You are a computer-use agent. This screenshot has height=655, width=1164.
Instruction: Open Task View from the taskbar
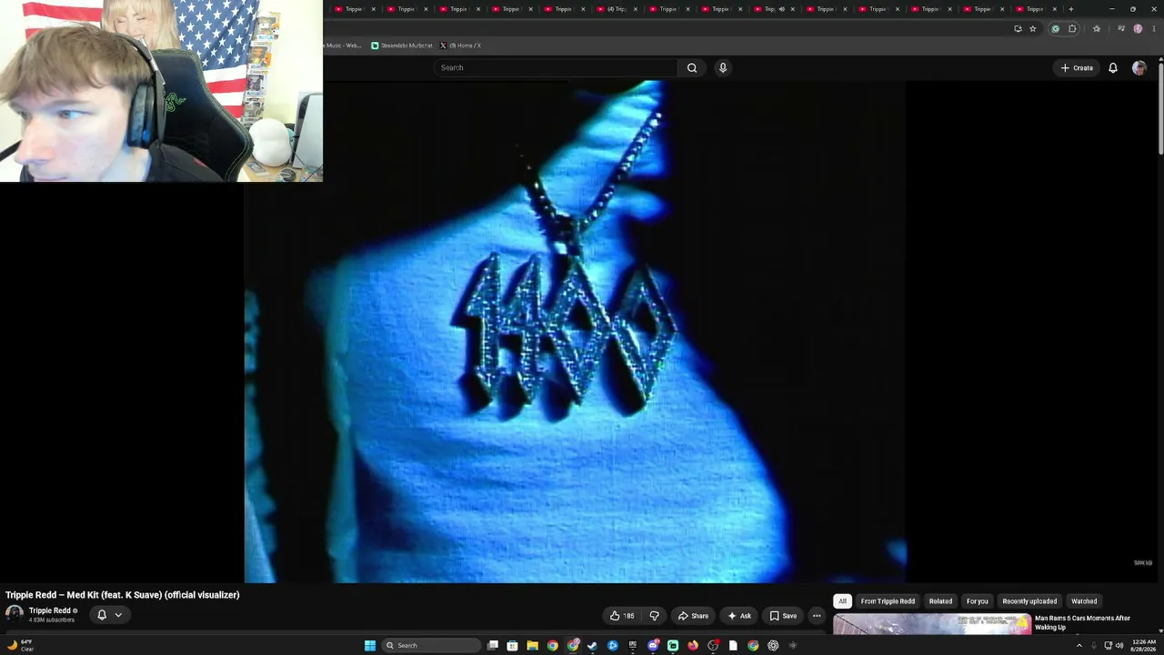(x=492, y=646)
